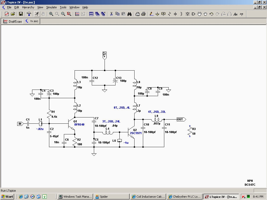Open the Hierarchy menu
Screen dimensions: 267x200
28,7
